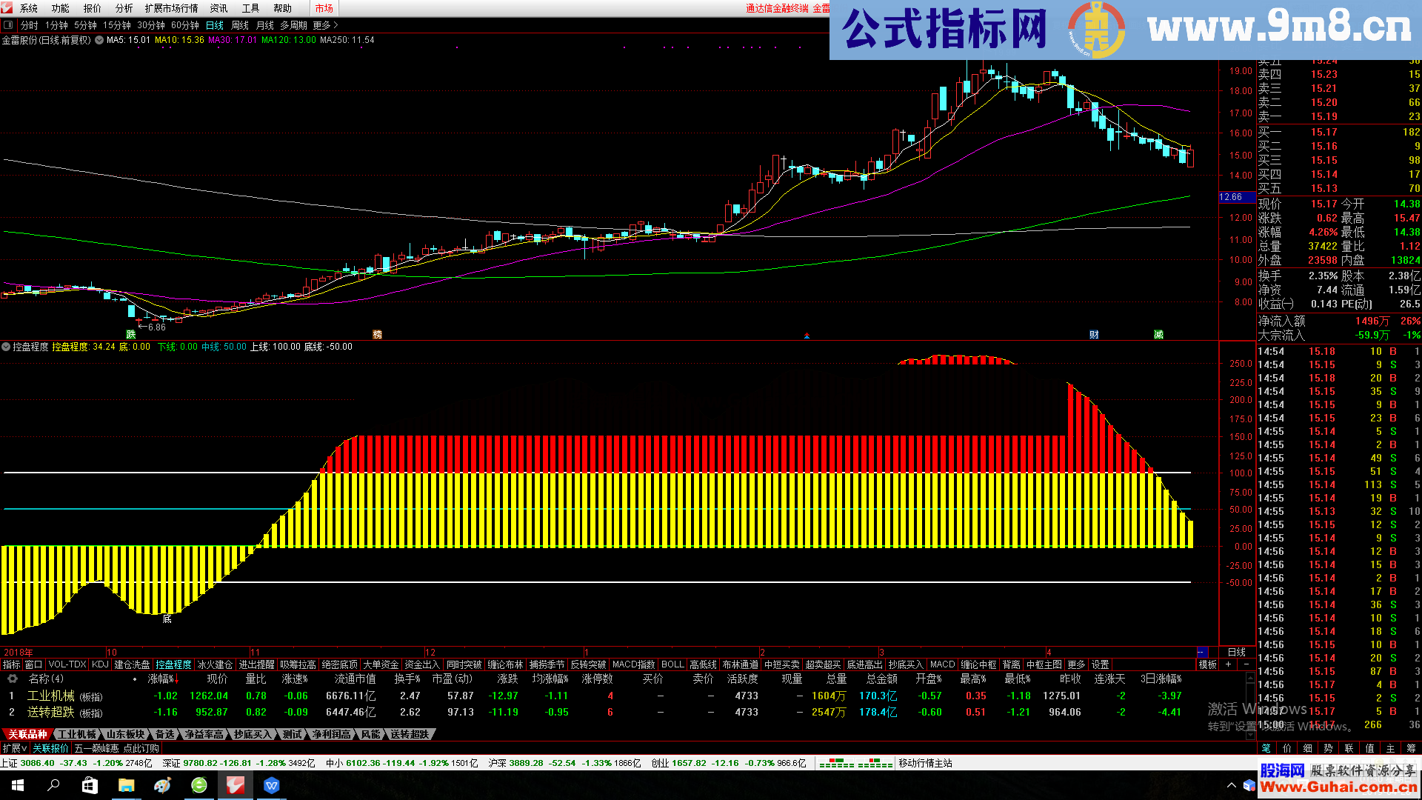The image size is (1422, 800).
Task: Click the red TDX logo in the top-left corner
Action: click(x=8, y=8)
